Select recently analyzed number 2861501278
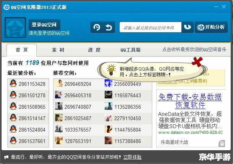The width and height of the screenshot is (233, 164). pos(32,95)
